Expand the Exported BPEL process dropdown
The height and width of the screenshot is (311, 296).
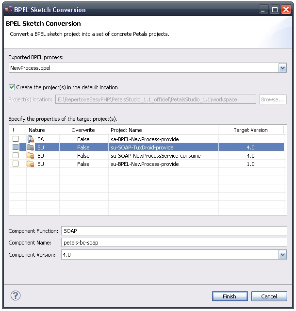(282, 68)
